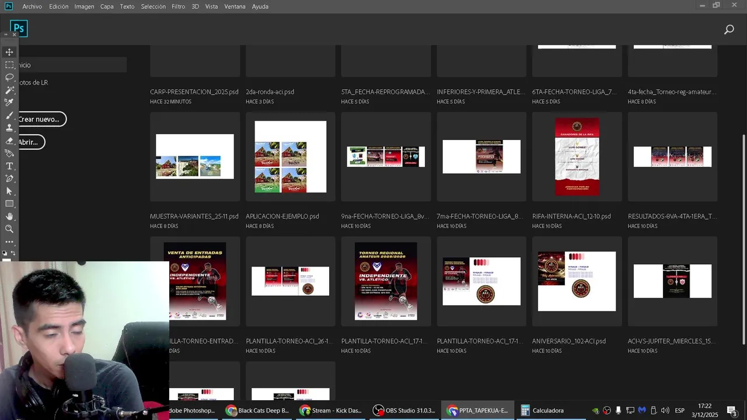Select the Move tool
747x420 pixels.
(x=9, y=52)
